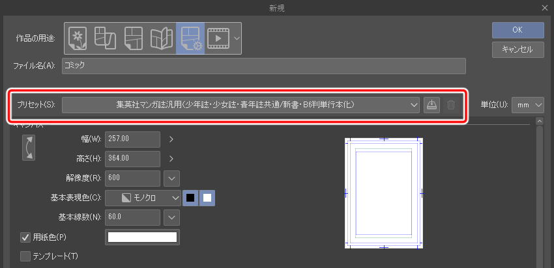Expand the arrow next to height
The height and width of the screenshot is (268, 554).
point(171,159)
